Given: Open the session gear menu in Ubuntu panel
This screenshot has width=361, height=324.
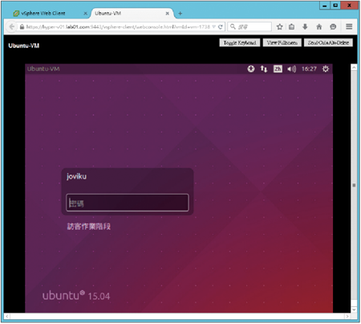Looking at the screenshot, I should tap(326, 69).
